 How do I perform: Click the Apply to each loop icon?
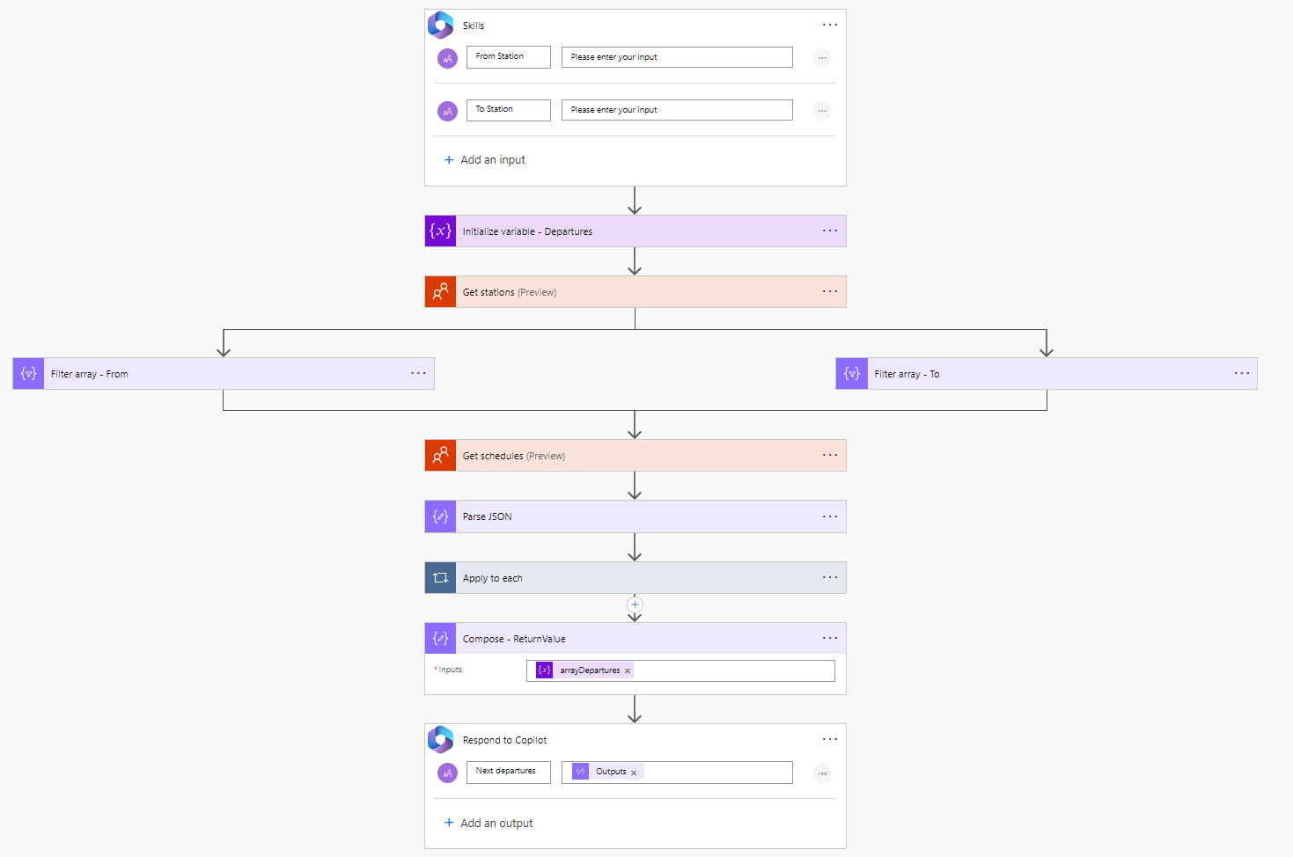pyautogui.click(x=440, y=578)
